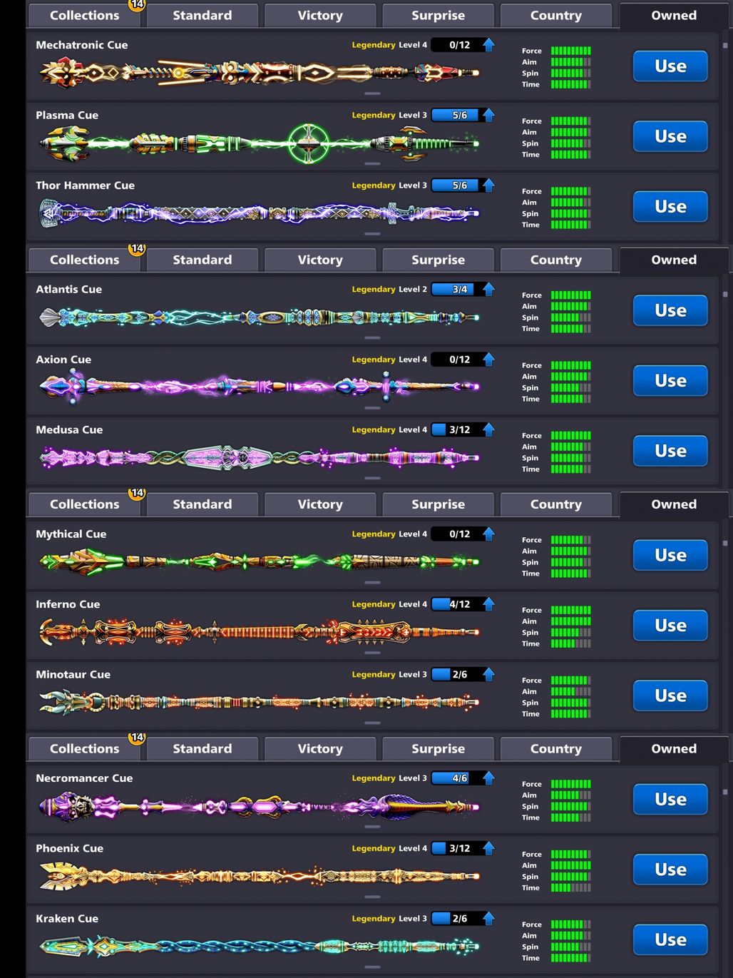Switch to Standard tab directly above Atlantis Cue
The height and width of the screenshot is (978, 733).
coord(203,260)
